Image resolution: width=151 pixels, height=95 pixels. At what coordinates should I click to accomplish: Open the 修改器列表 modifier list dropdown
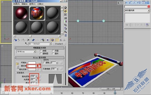click(137, 10)
